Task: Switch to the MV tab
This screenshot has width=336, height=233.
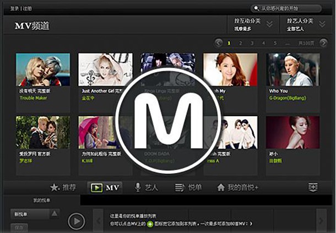Action: pos(105,187)
